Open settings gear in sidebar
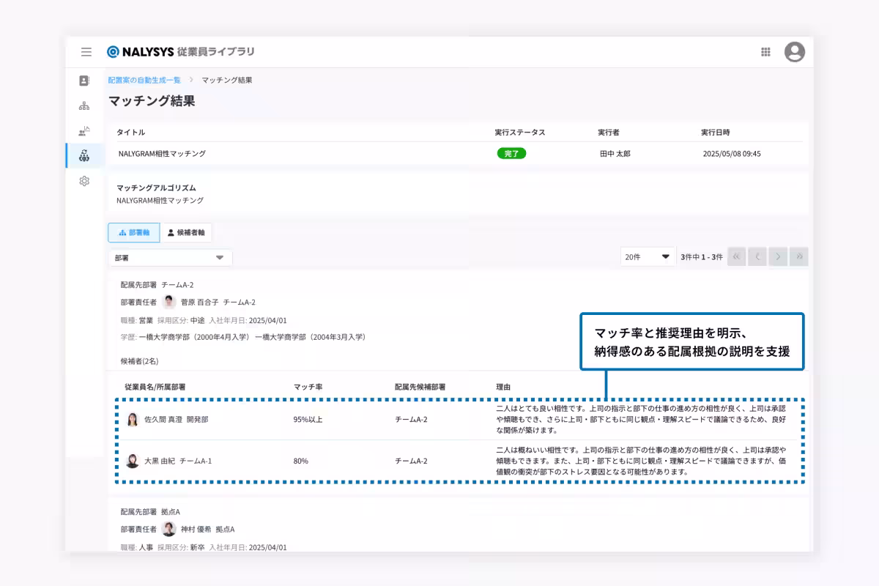 click(84, 181)
